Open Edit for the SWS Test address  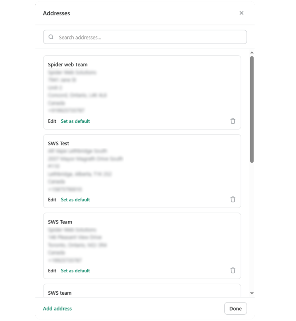tap(52, 200)
